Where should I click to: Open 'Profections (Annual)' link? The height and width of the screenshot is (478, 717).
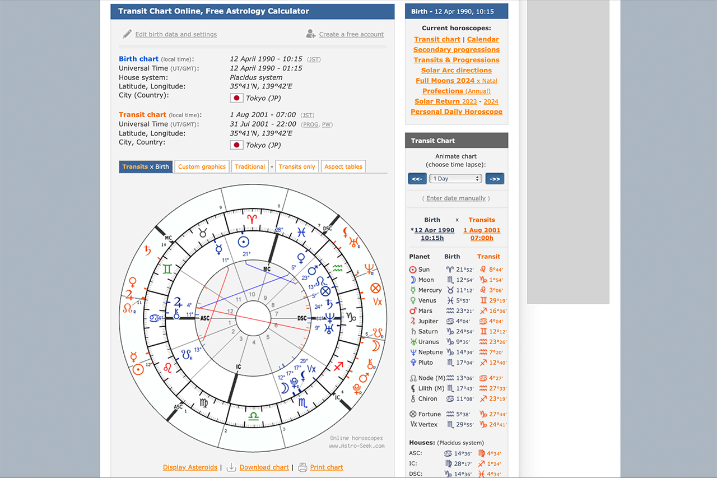pyautogui.click(x=457, y=91)
